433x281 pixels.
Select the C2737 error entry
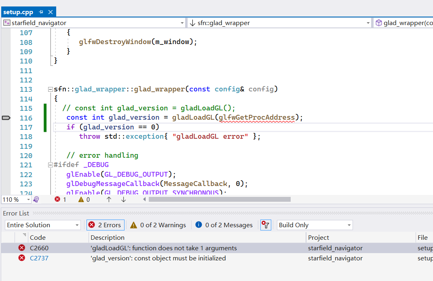(x=162, y=258)
